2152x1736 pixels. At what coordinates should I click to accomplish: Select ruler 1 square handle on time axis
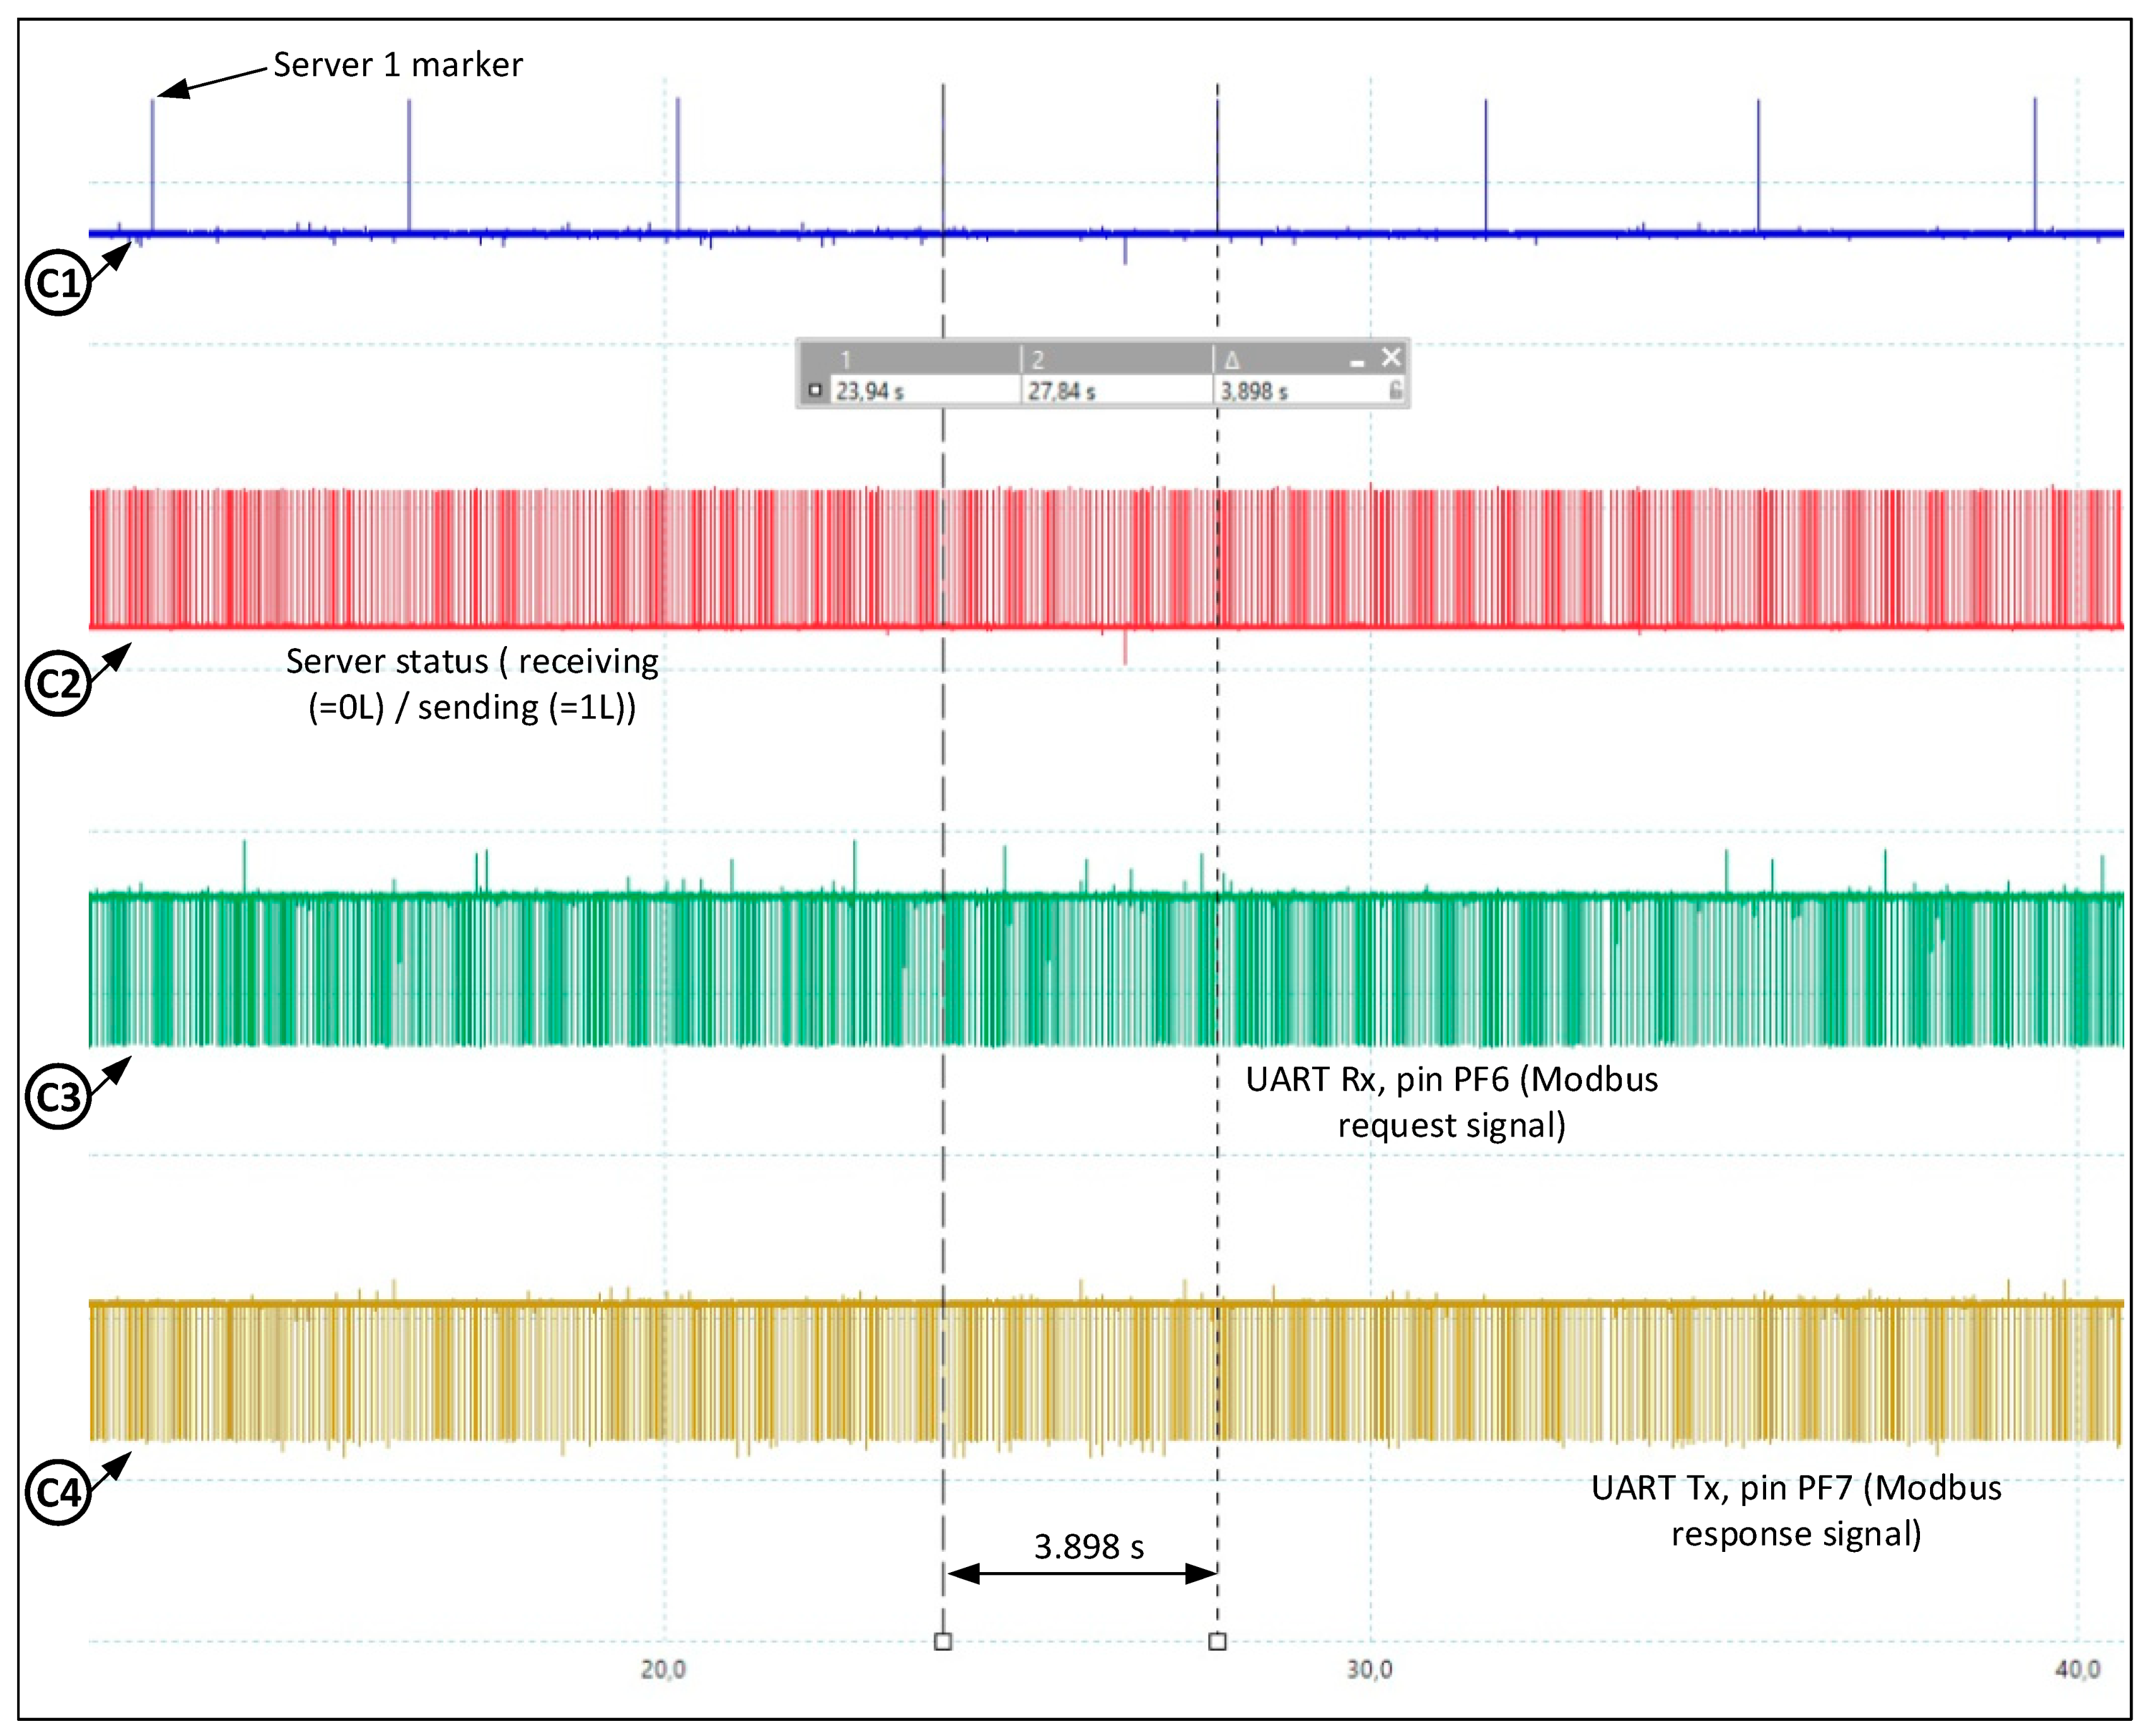(x=943, y=1641)
